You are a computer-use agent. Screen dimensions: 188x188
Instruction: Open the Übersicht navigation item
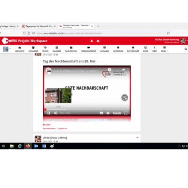20,49
